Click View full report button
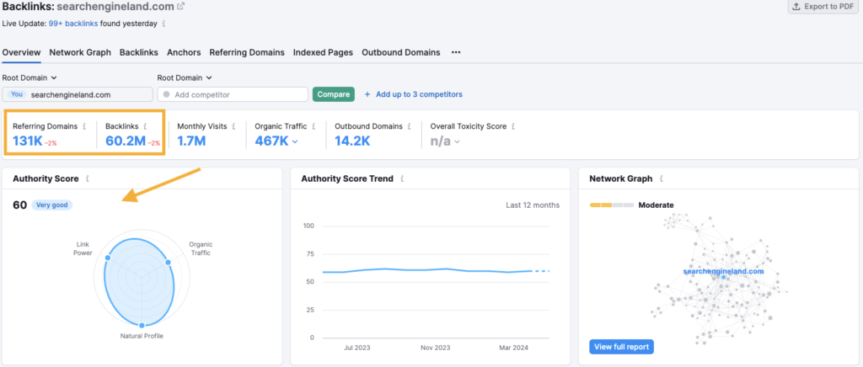This screenshot has height=367, width=863. coord(621,347)
